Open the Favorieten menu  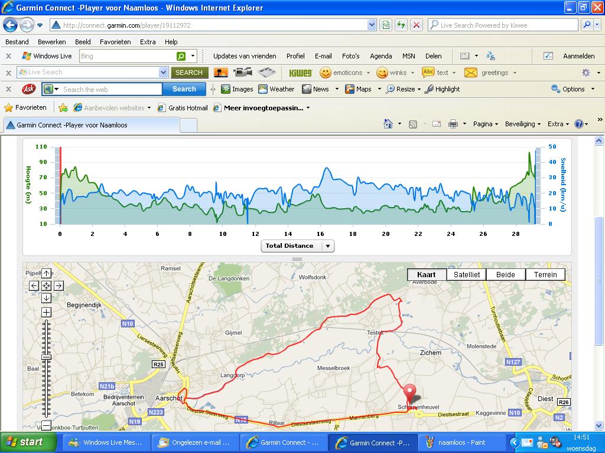(x=115, y=42)
